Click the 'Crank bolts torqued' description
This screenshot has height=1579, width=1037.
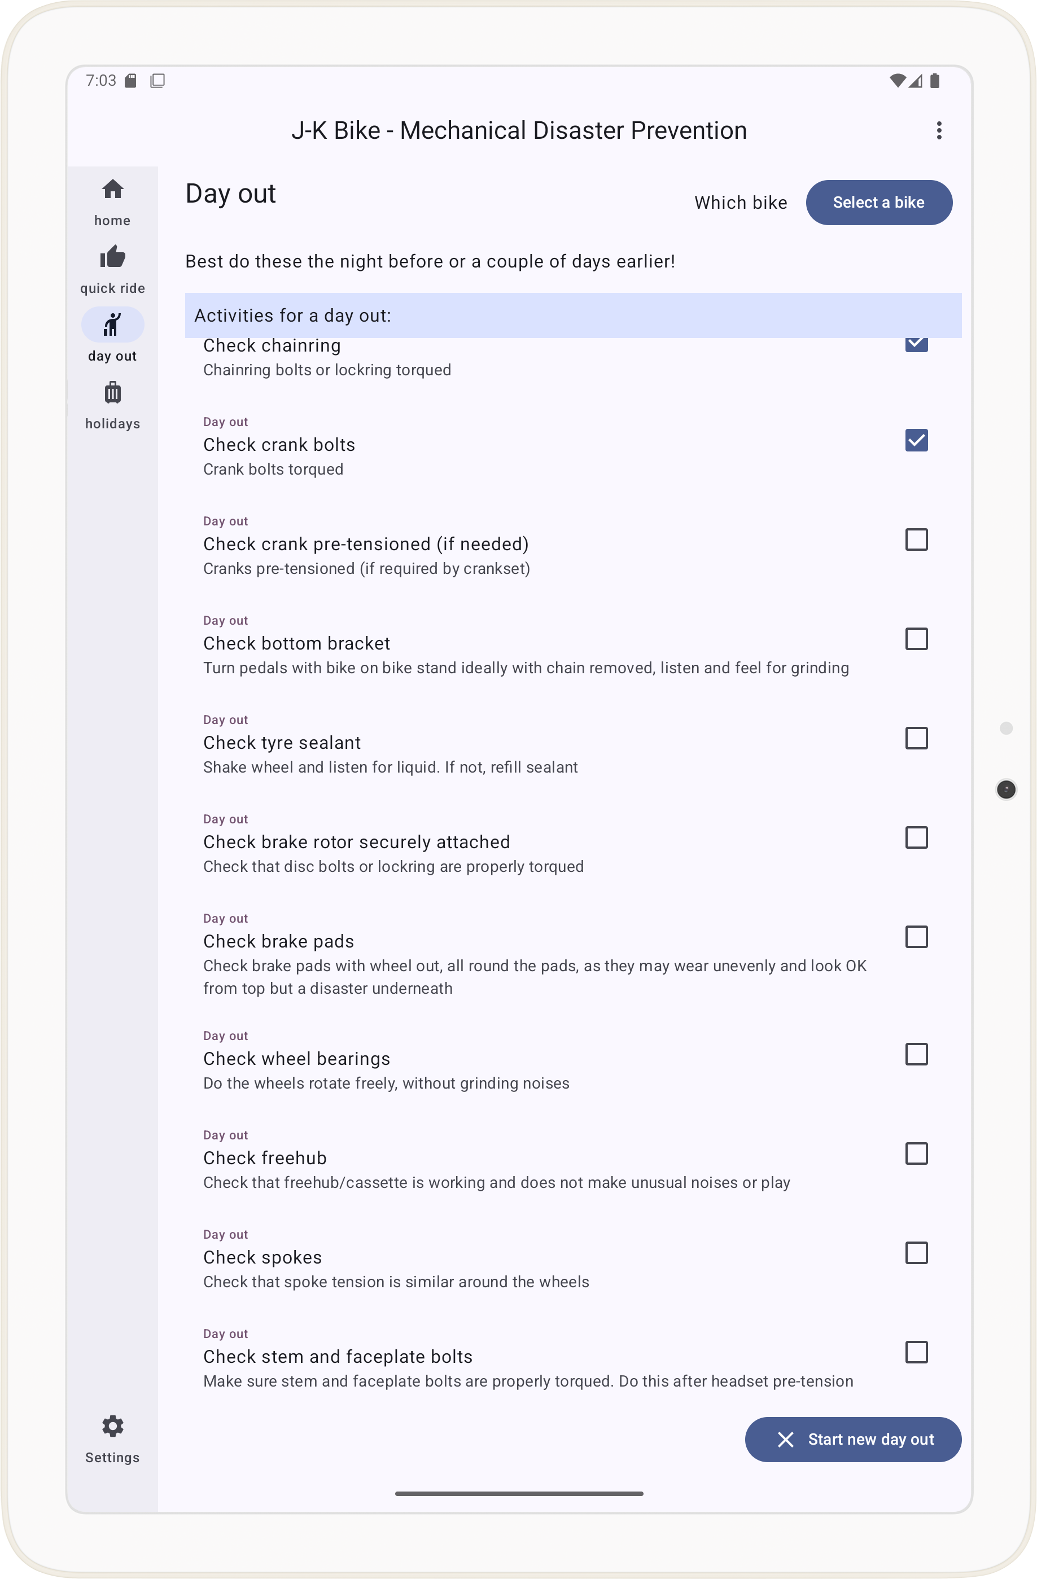(x=273, y=469)
